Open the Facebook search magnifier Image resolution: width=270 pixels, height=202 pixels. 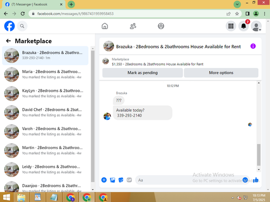(x=22, y=26)
